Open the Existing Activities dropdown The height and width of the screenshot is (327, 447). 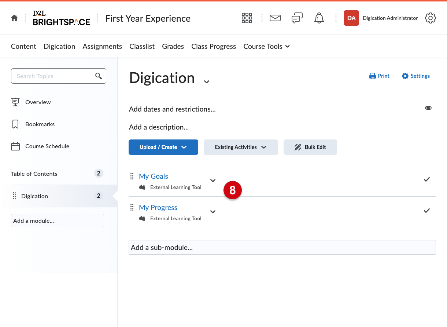coord(241,147)
